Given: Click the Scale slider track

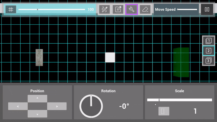Looking at the screenshot, I should click(x=180, y=100).
